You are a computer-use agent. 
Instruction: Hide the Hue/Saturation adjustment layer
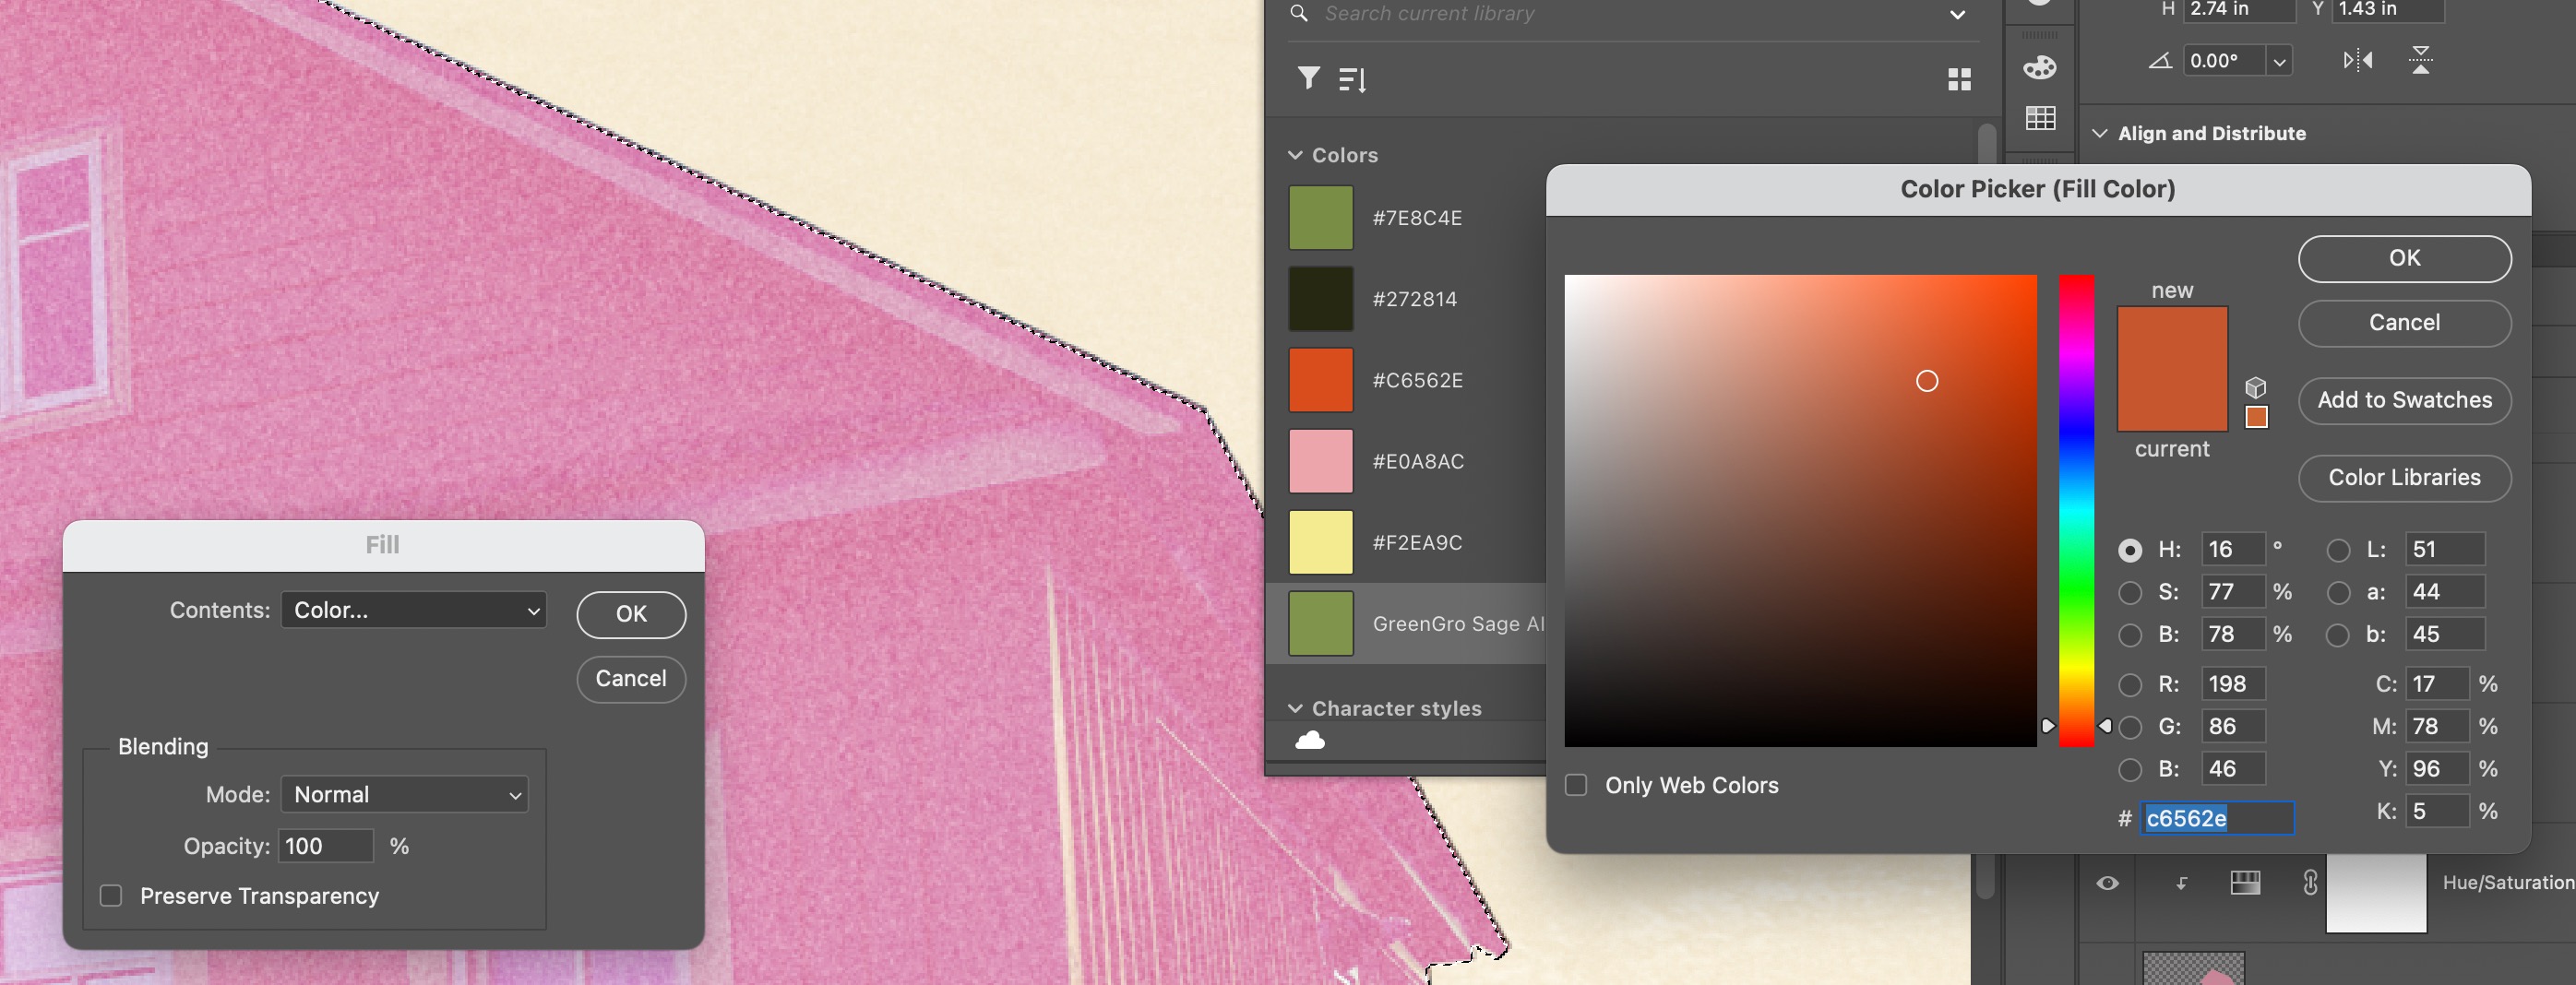(x=2109, y=882)
